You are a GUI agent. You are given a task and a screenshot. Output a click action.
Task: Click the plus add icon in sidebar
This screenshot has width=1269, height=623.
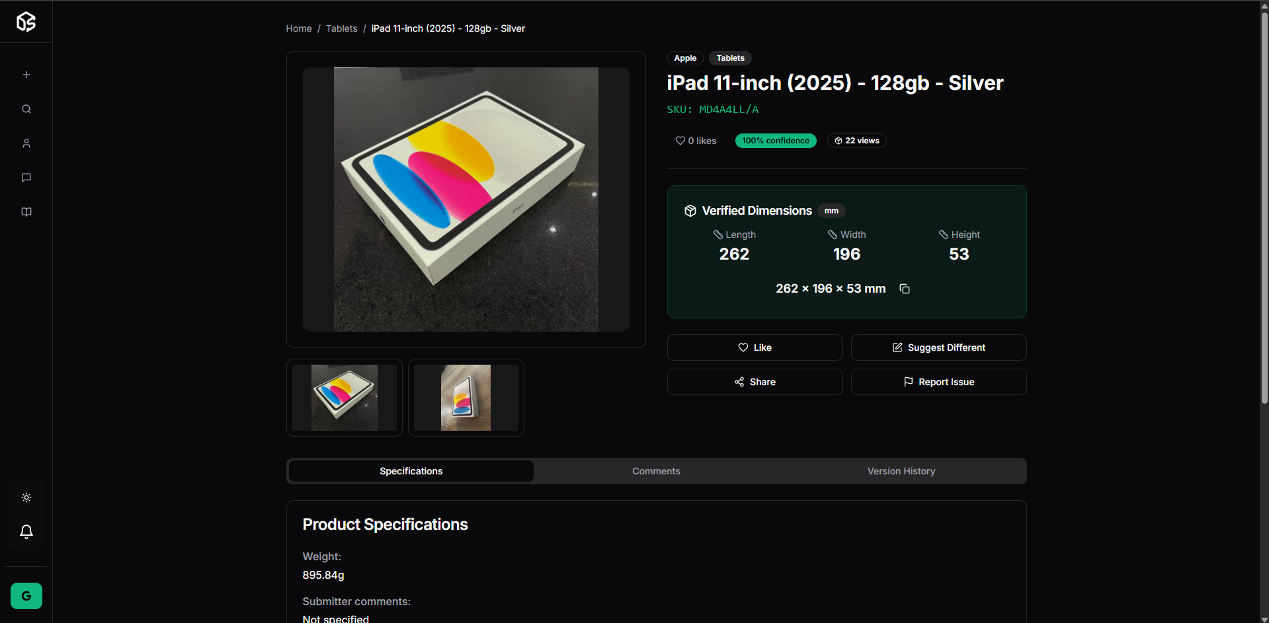point(26,75)
